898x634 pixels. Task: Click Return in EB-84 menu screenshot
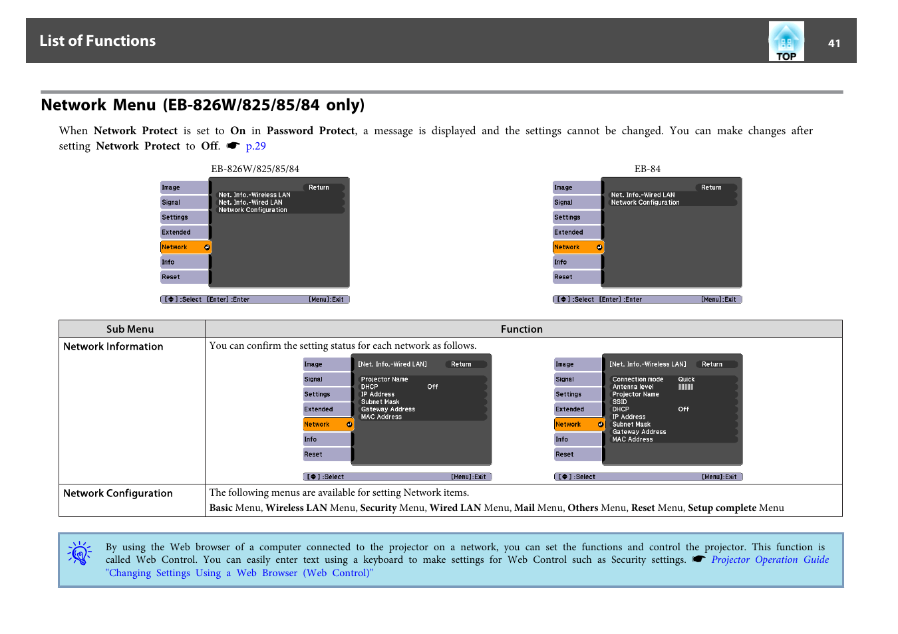click(716, 187)
